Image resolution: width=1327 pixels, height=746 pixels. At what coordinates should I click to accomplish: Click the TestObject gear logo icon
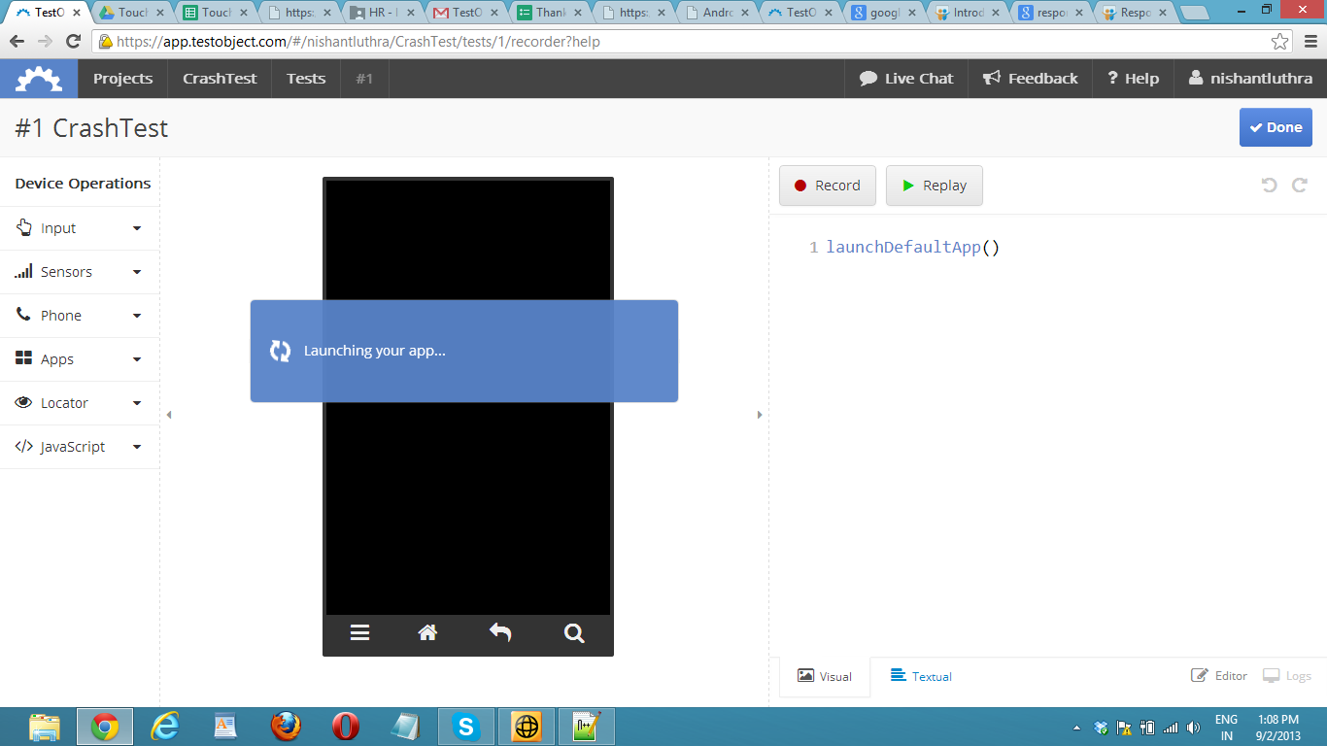click(x=39, y=79)
